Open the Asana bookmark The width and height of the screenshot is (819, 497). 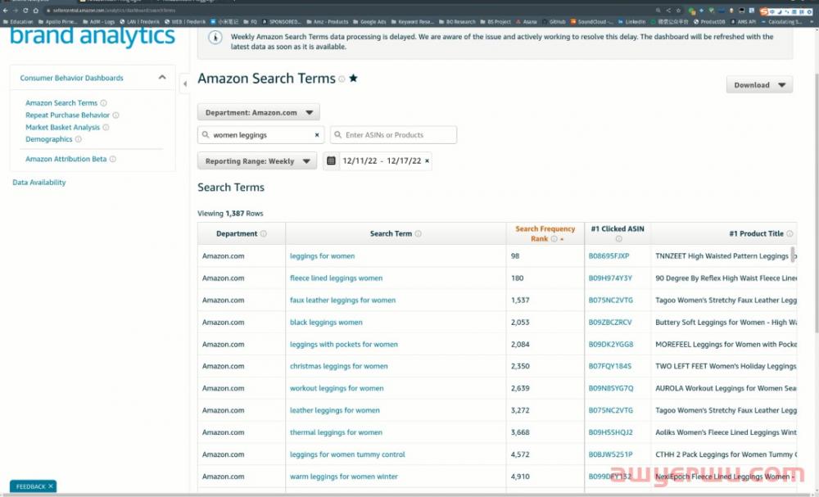click(x=527, y=22)
